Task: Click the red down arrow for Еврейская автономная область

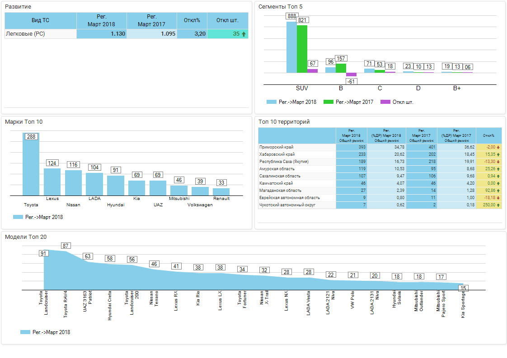Action: coord(498,198)
